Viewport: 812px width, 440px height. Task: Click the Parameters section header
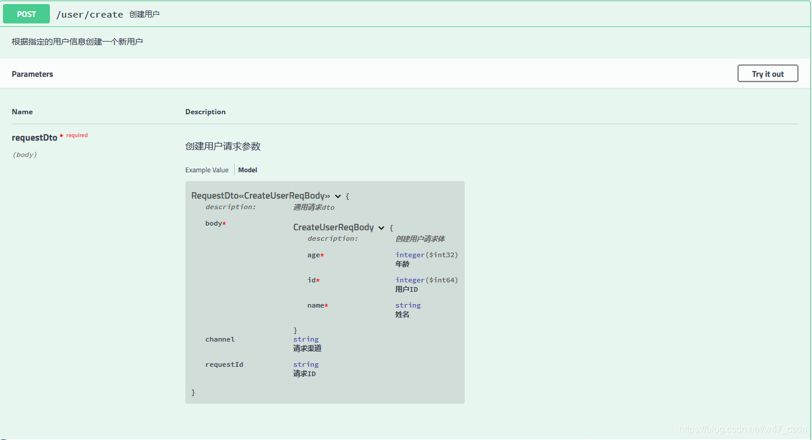click(32, 74)
